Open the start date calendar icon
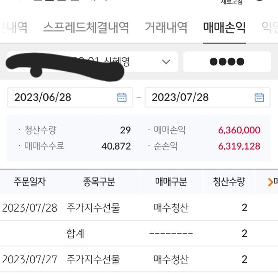The image size is (278, 278). (121, 97)
